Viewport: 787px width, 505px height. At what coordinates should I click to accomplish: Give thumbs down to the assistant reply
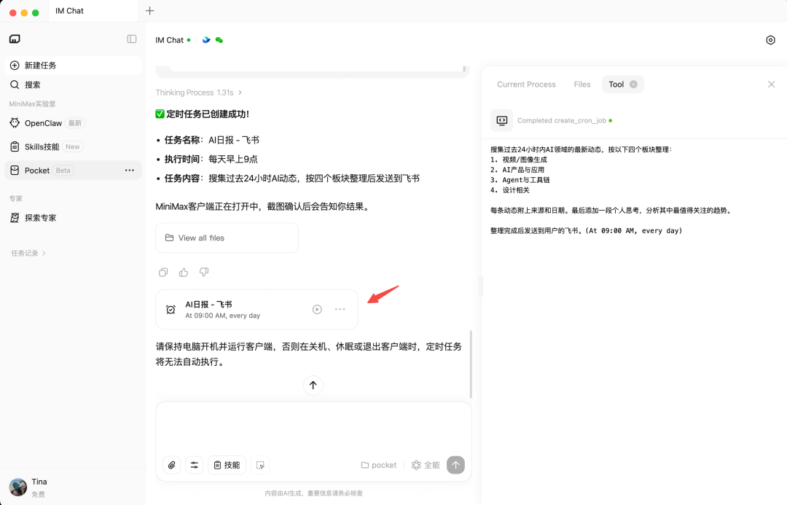click(x=204, y=272)
